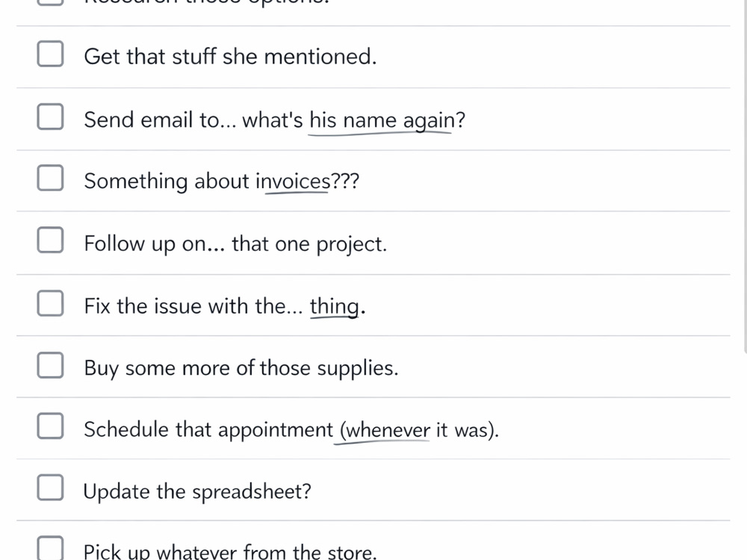Check off 'Get that stuff she mentioned' task
This screenshot has height=560, width=747.
(51, 53)
